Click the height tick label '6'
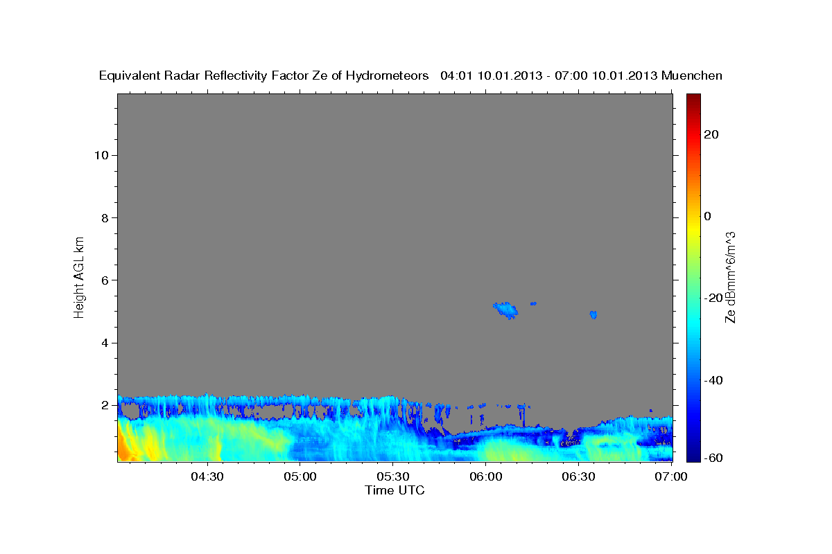The height and width of the screenshot is (554, 832). (x=105, y=280)
